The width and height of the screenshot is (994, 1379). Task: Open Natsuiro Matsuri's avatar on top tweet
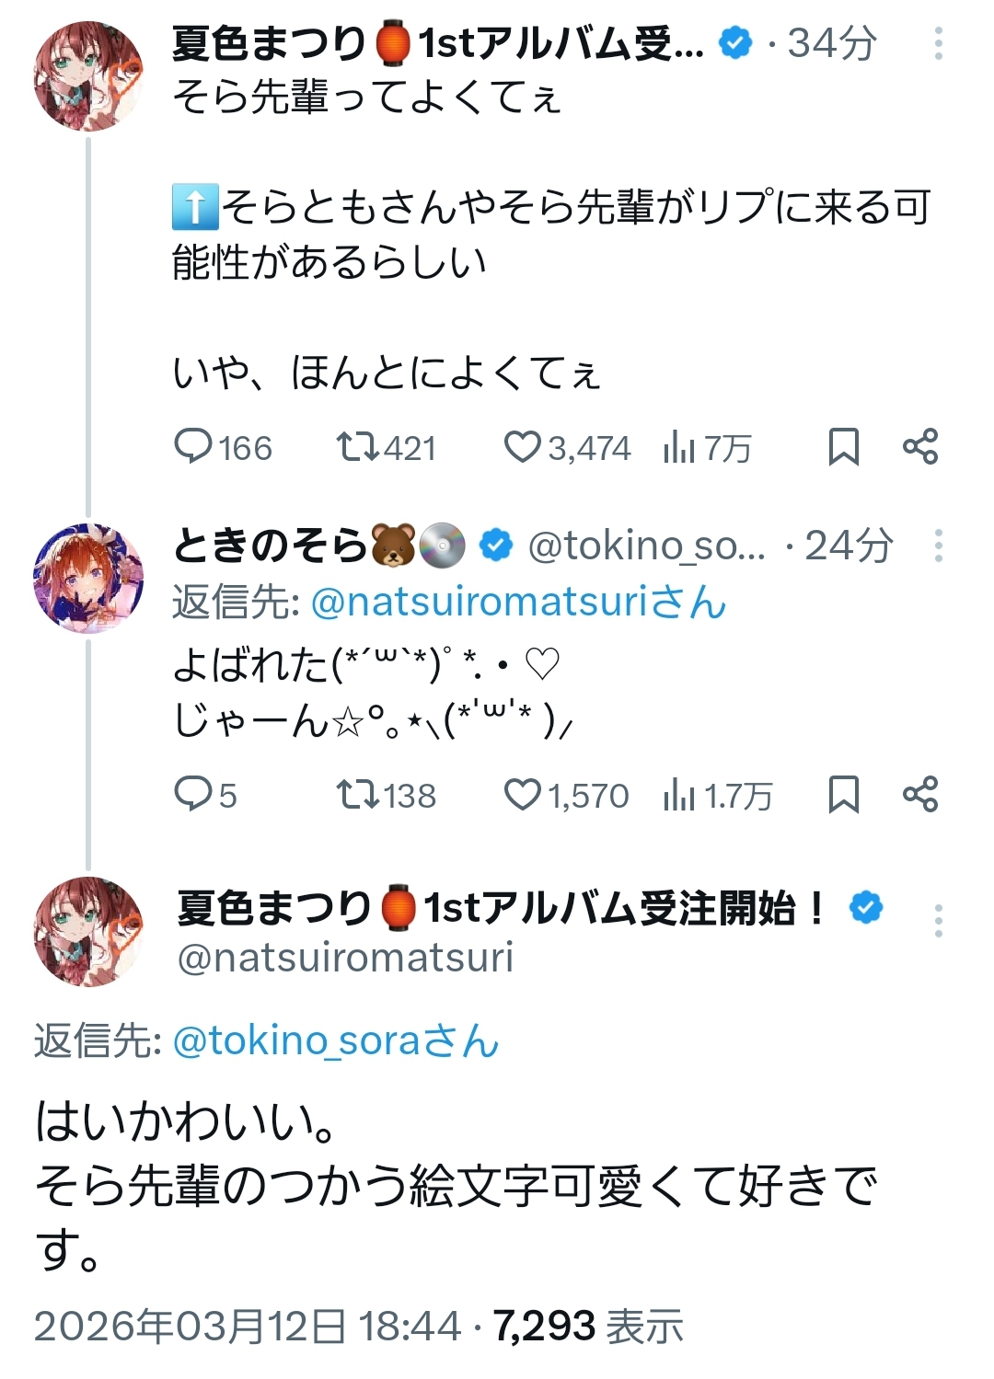[88, 76]
